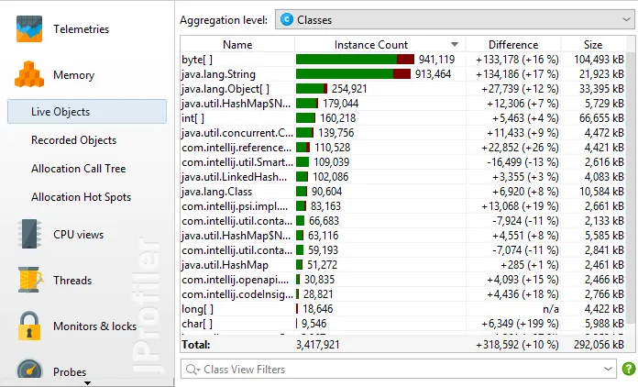
Task: Click the -16,499 (-13 %) difference cell
Action: [x=522, y=162]
